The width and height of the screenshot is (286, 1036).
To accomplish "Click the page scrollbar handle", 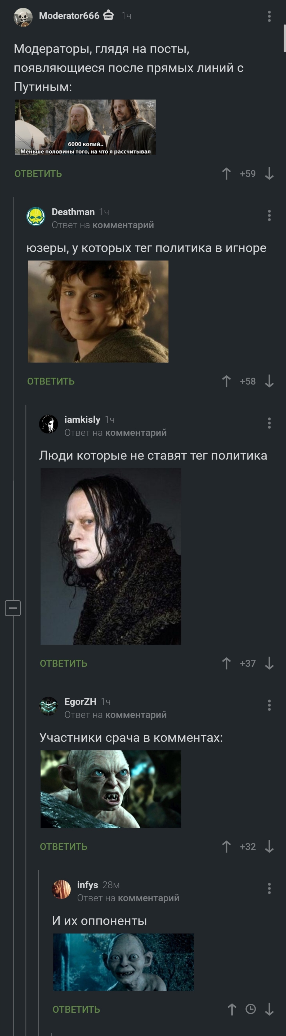I will click(x=284, y=38).
